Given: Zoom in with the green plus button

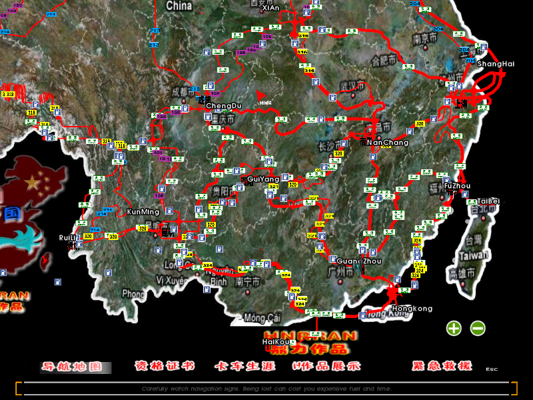Looking at the screenshot, I should 454,328.
